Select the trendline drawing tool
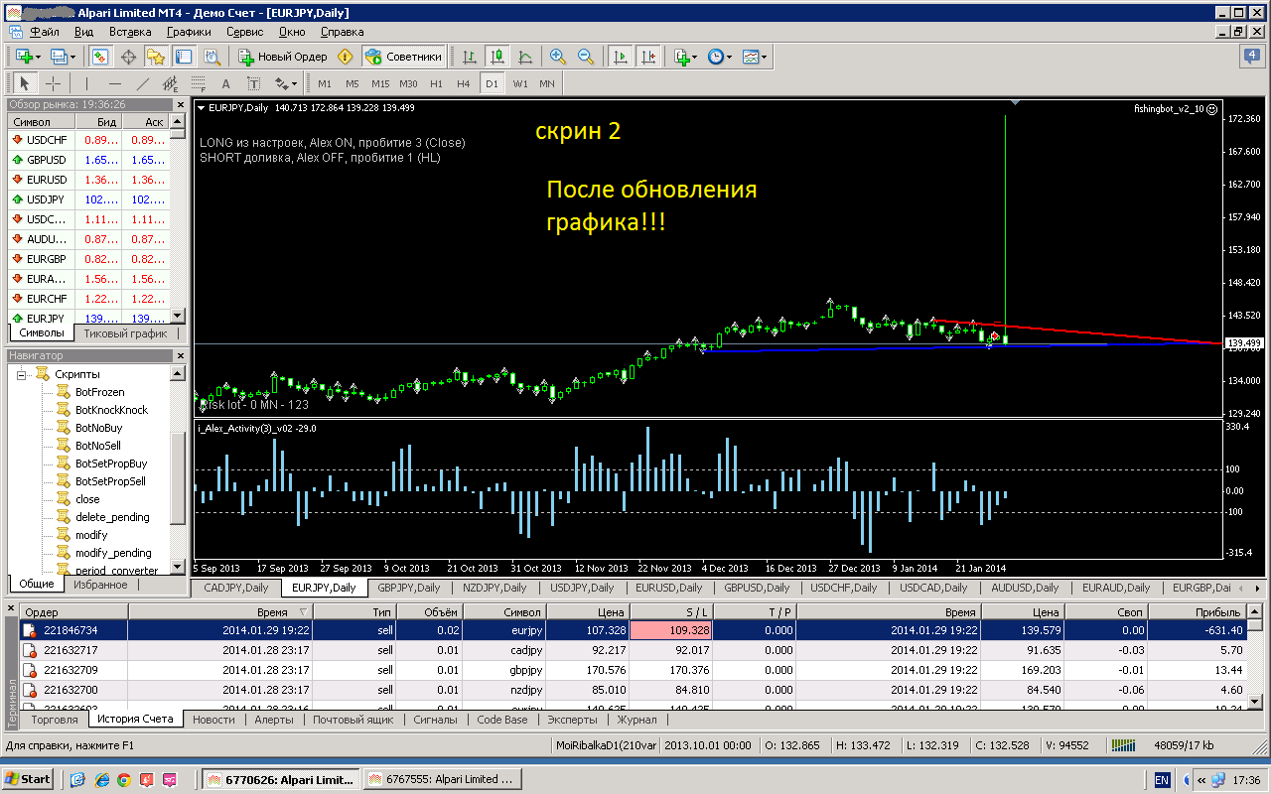This screenshot has height=794, width=1271. pyautogui.click(x=143, y=83)
